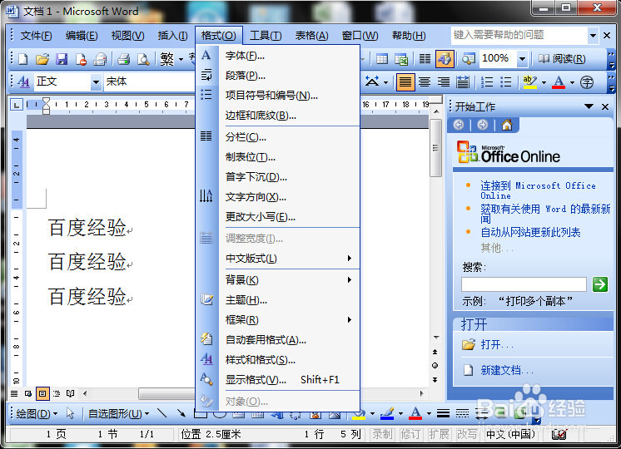621x449 pixels.
Task: Open the Zoom 100% dropdown arrow
Action: [522, 59]
